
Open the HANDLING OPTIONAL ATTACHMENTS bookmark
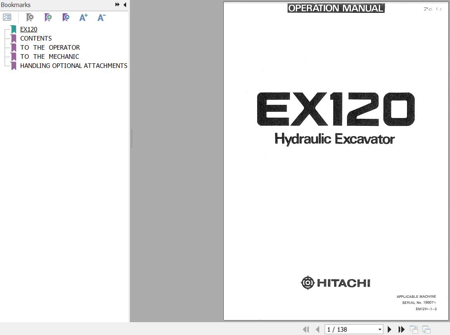[x=74, y=66]
